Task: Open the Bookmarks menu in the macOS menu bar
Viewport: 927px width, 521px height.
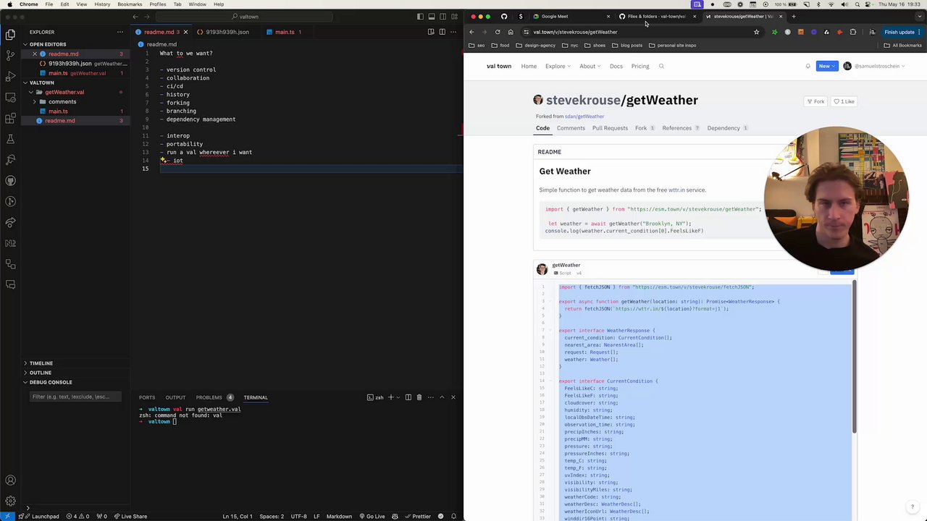Action: (x=130, y=4)
